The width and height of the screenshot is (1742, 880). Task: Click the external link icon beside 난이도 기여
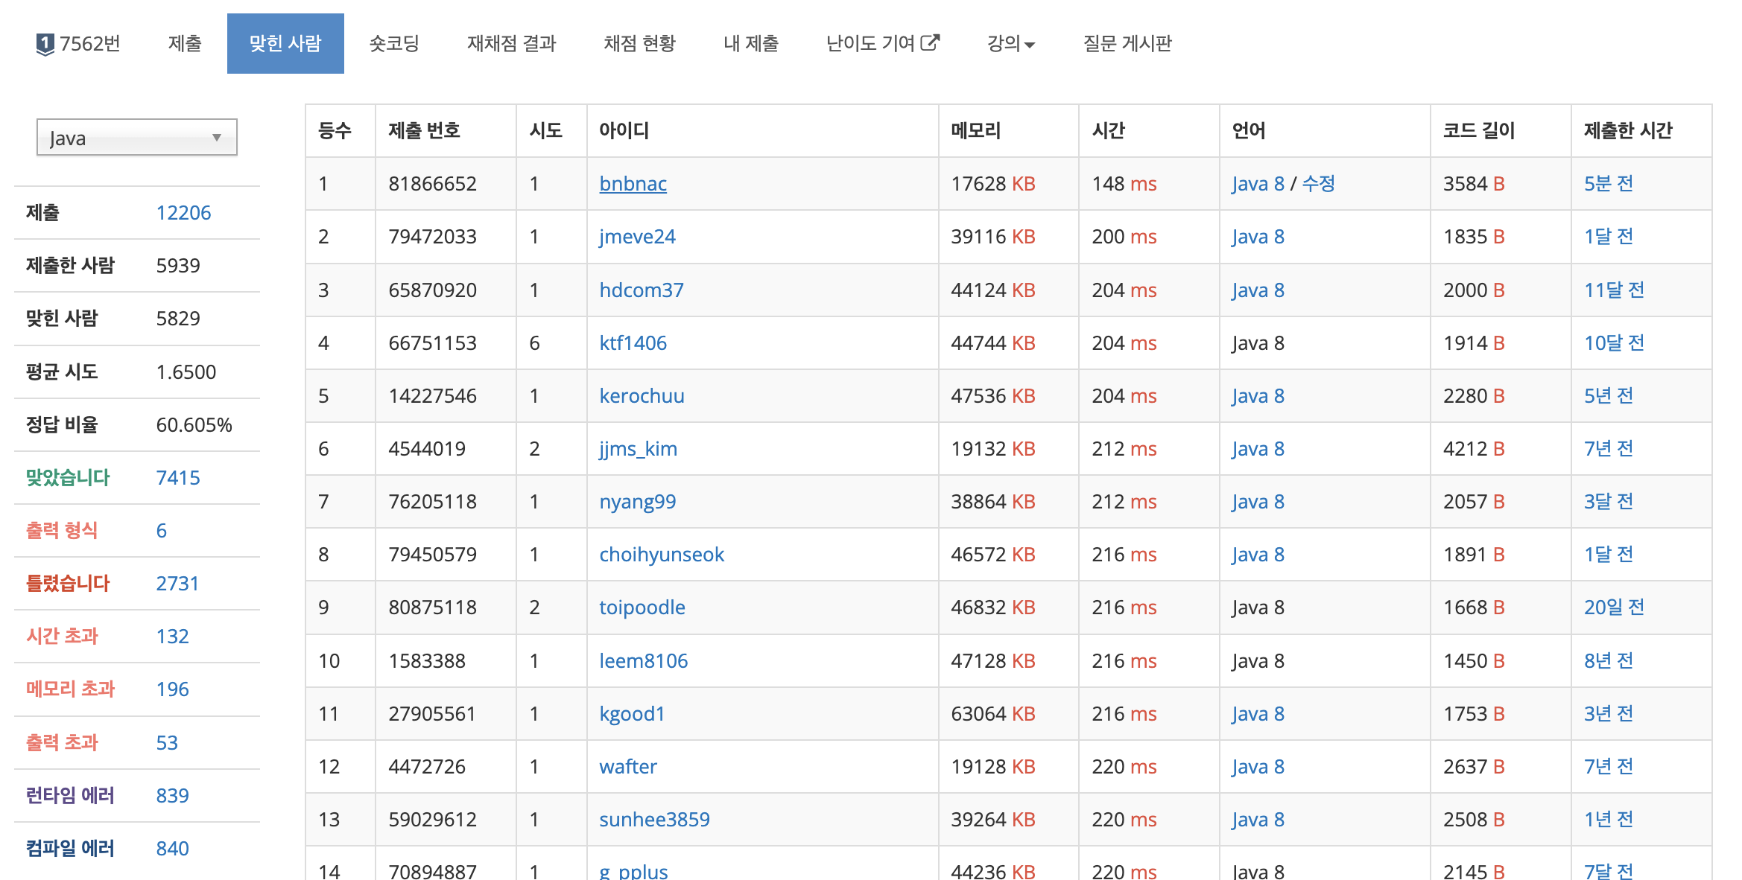coord(930,42)
